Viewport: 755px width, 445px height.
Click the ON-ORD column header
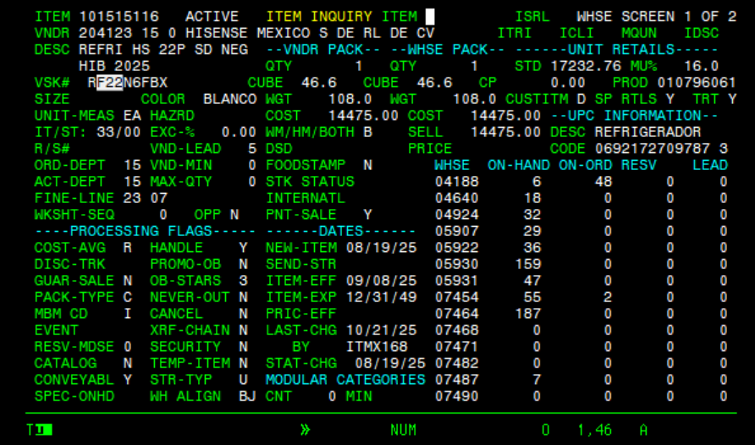pyautogui.click(x=586, y=166)
